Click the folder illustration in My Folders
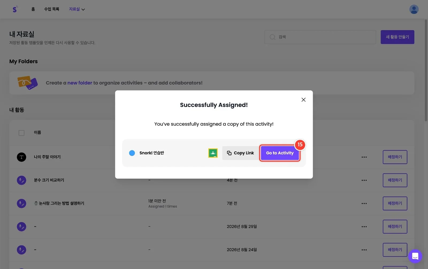This screenshot has height=269, width=428. click(28, 83)
